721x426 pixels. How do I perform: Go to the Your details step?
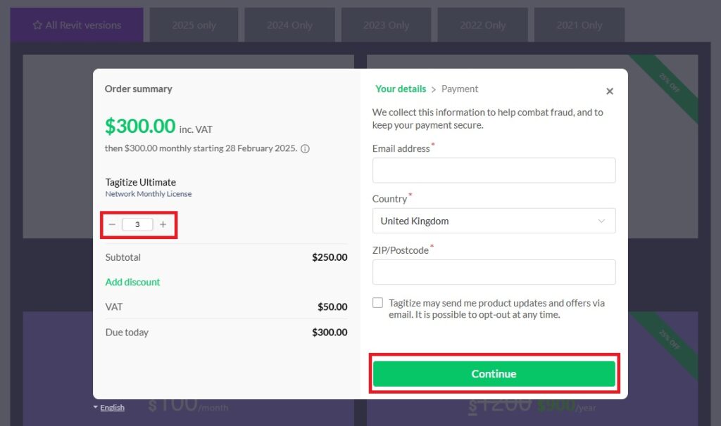point(401,89)
